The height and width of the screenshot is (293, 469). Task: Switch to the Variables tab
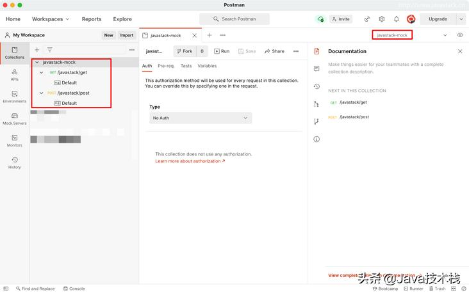click(x=207, y=66)
